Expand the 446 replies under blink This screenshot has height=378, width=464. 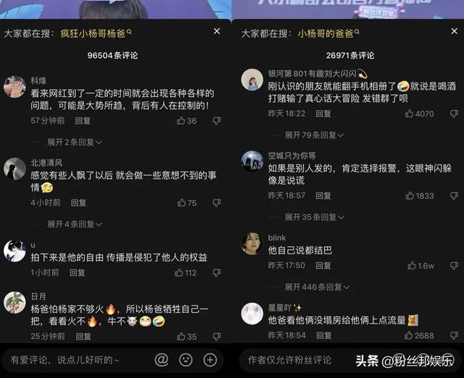318,287
